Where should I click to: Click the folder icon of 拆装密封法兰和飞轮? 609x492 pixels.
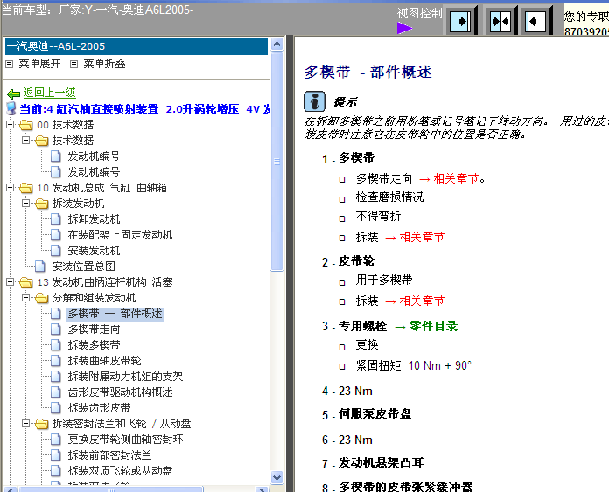pos(41,424)
